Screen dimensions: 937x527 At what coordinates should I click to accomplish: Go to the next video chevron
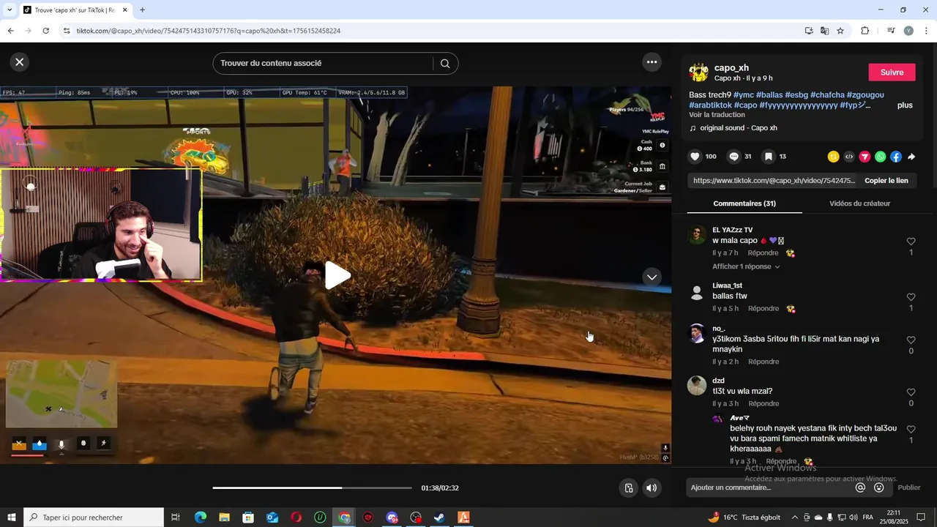tap(652, 277)
